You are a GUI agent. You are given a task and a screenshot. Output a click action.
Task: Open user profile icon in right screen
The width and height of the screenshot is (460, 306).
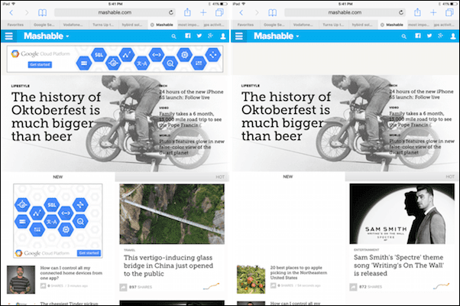pyautogui.click(x=453, y=36)
